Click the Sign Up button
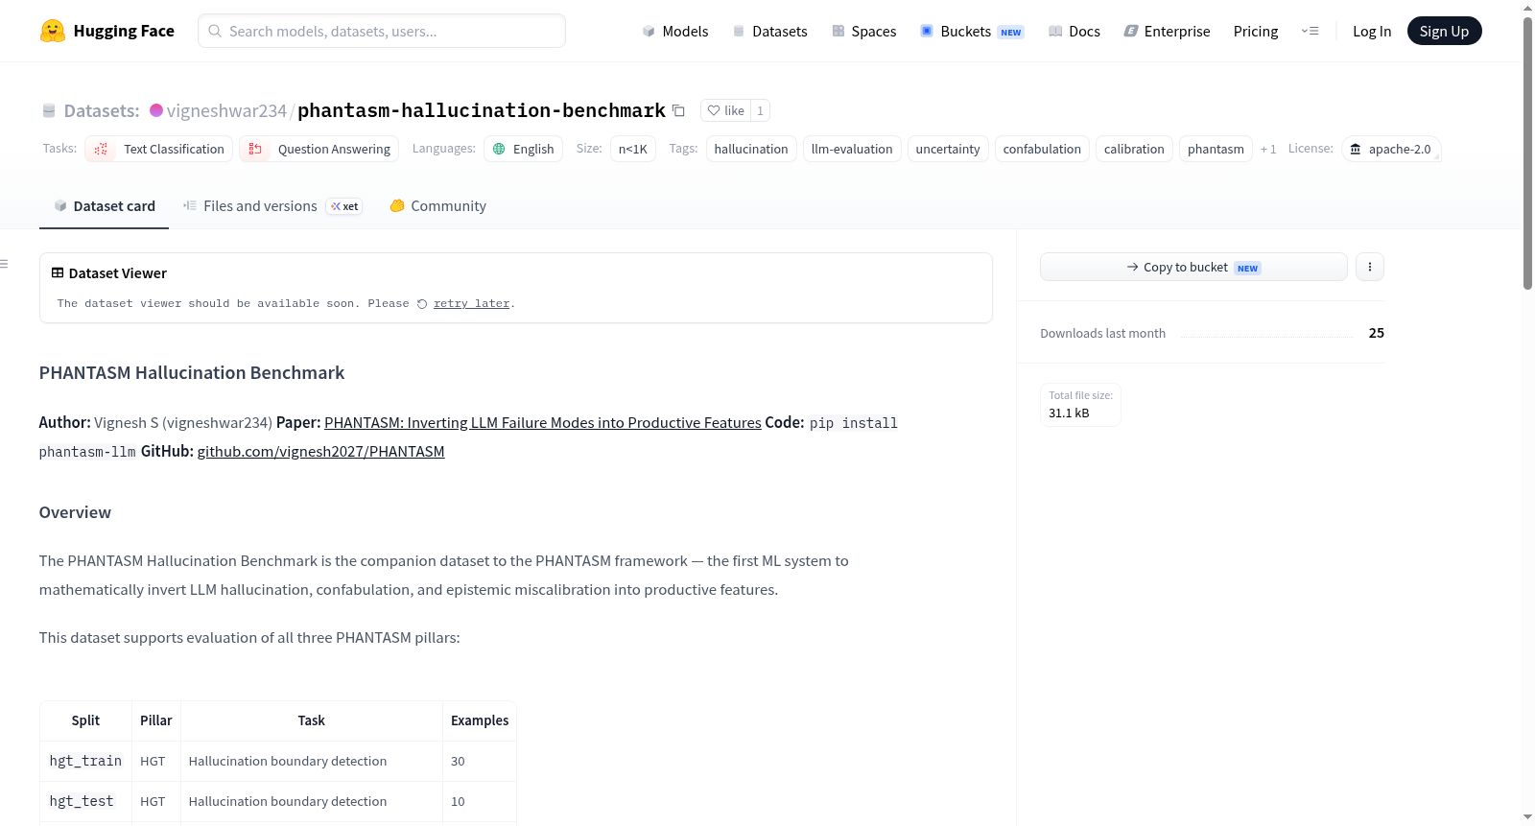 [x=1444, y=31]
